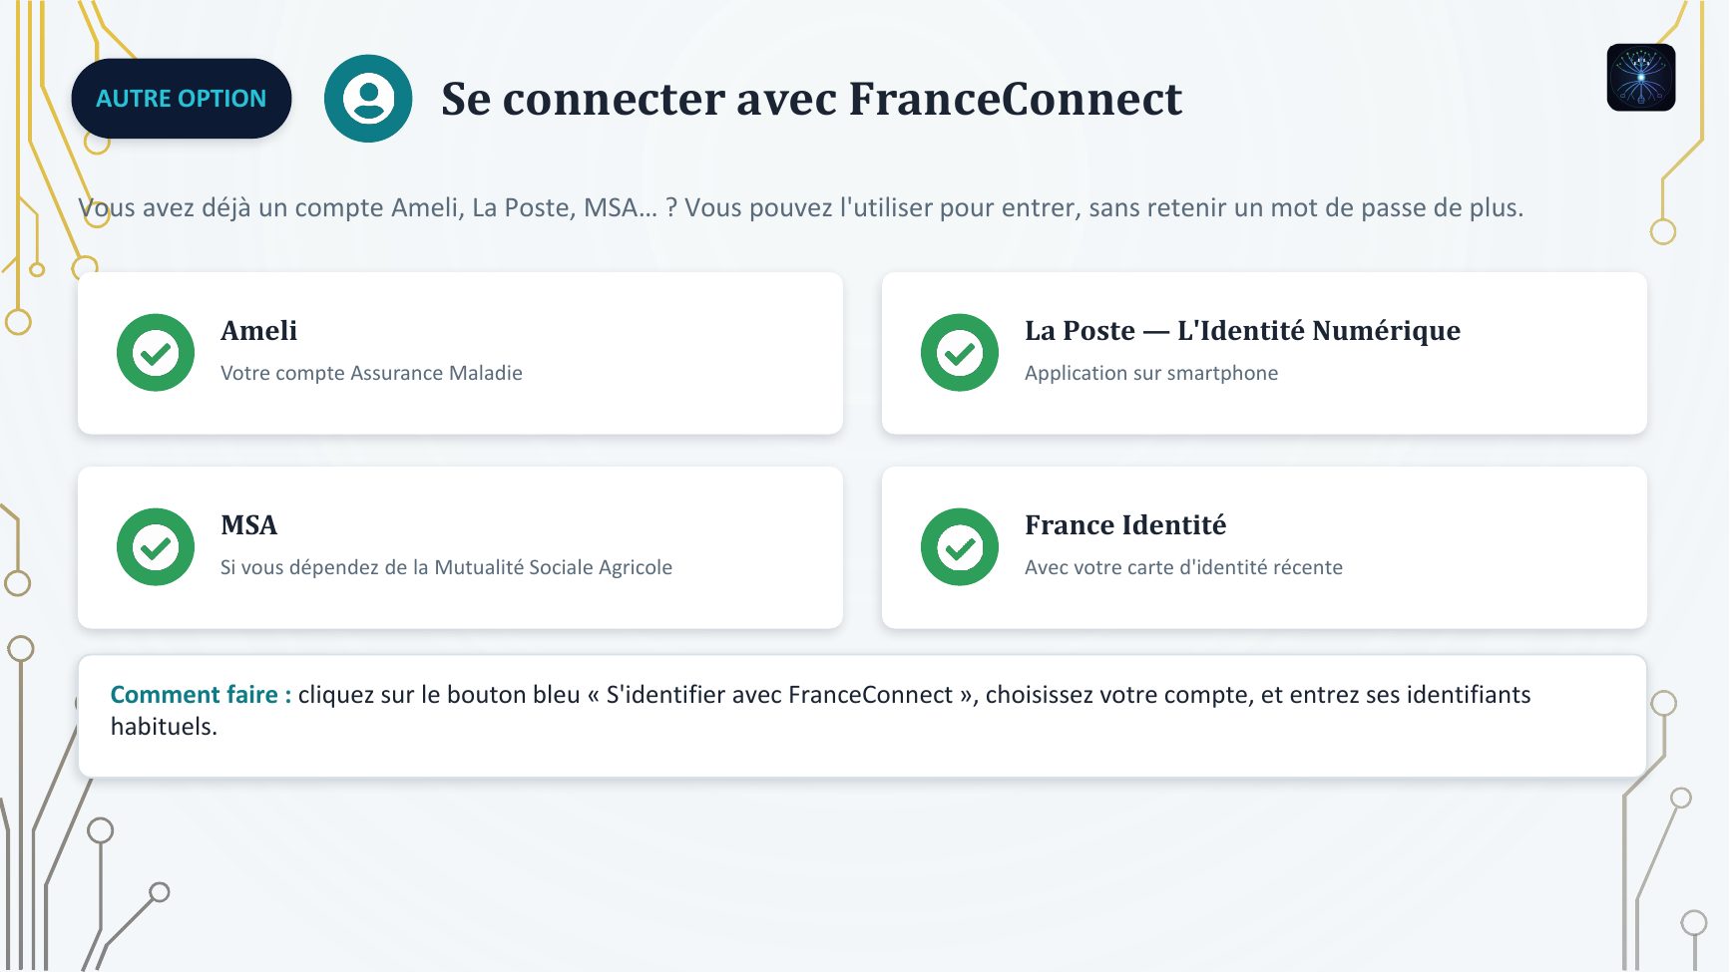1730x972 pixels.
Task: Click "Votre compte Assurance Maladie" subtitle
Action: point(371,373)
